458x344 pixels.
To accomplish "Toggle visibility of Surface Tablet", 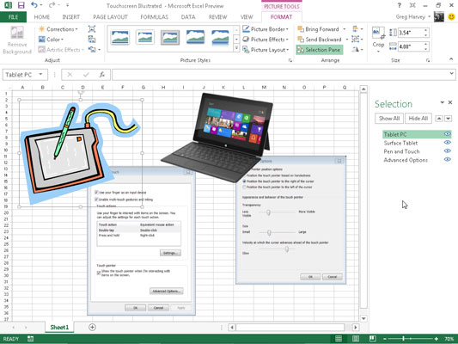I will [447, 143].
